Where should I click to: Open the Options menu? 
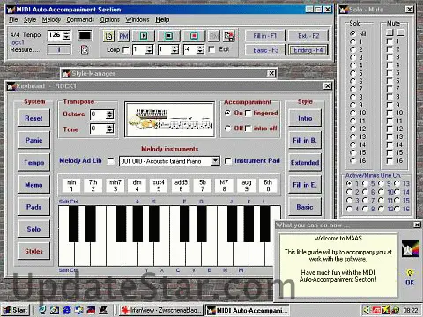click(x=110, y=19)
